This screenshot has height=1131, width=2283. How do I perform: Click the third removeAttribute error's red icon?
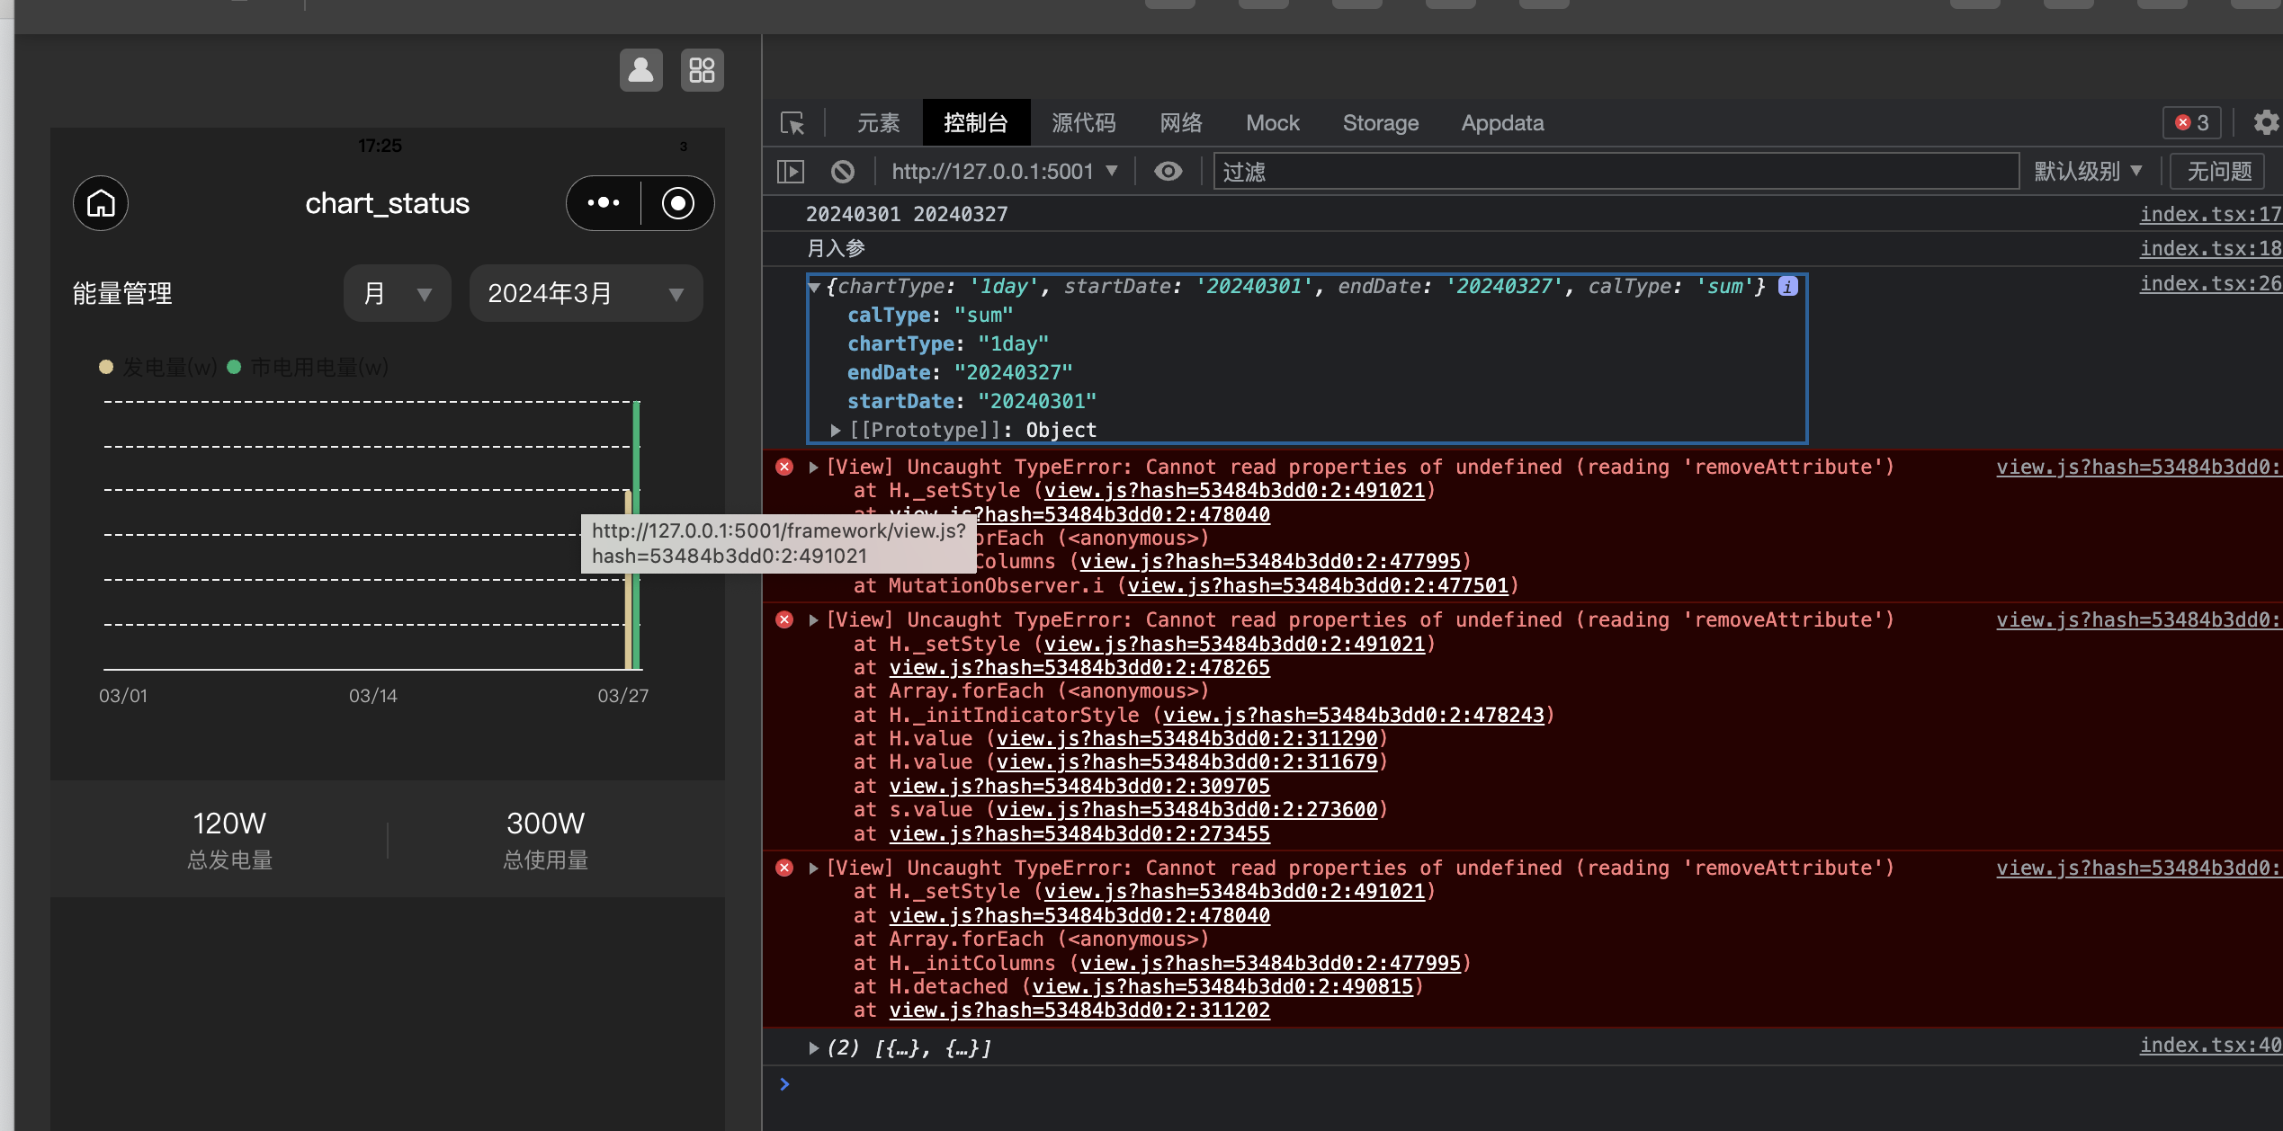point(784,868)
